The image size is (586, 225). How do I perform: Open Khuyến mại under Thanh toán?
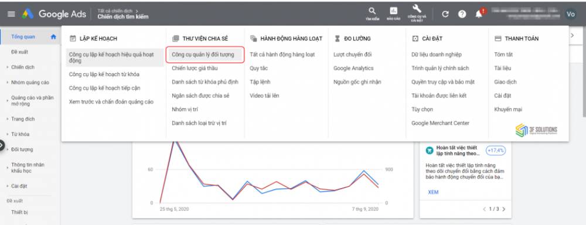pyautogui.click(x=508, y=110)
